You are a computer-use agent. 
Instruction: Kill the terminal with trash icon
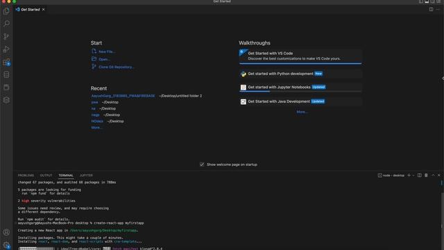click(426, 176)
